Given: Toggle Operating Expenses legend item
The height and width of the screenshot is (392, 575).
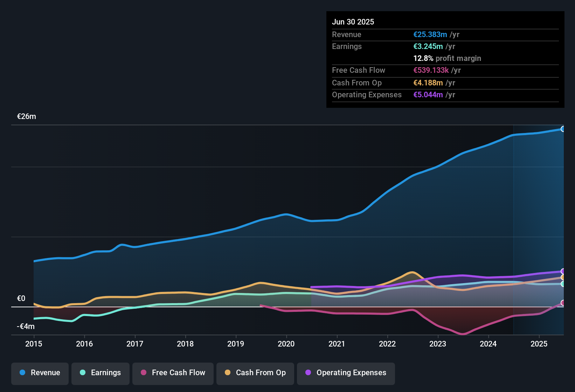Looking at the screenshot, I should (346, 373).
